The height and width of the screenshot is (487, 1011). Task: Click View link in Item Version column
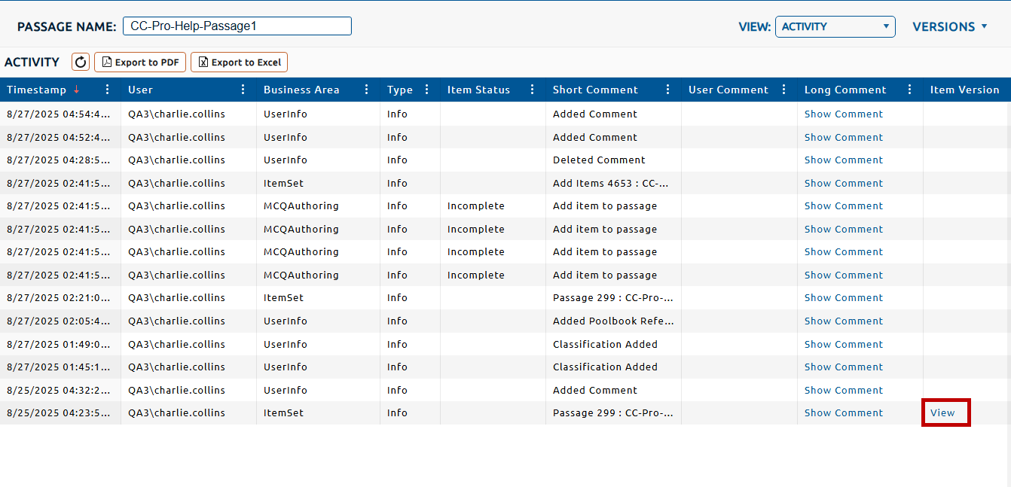tap(942, 412)
